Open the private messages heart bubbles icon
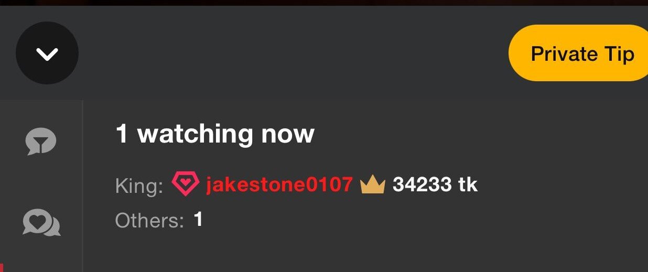This screenshot has width=648, height=272. (41, 222)
